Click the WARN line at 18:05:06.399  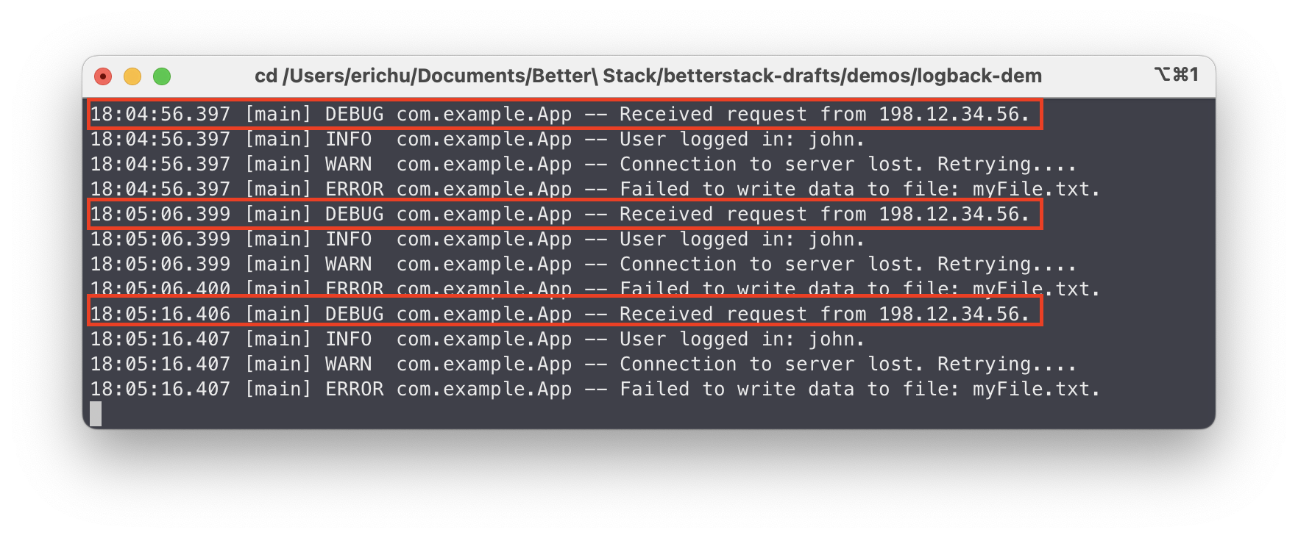pos(583,265)
